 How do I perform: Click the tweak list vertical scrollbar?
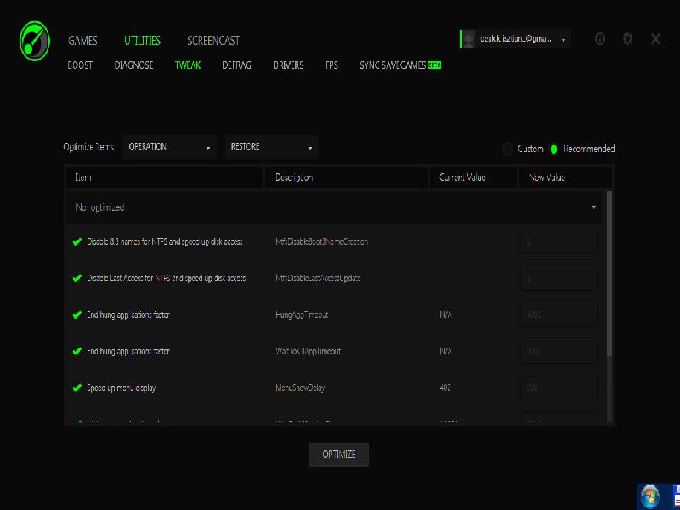pyautogui.click(x=609, y=273)
